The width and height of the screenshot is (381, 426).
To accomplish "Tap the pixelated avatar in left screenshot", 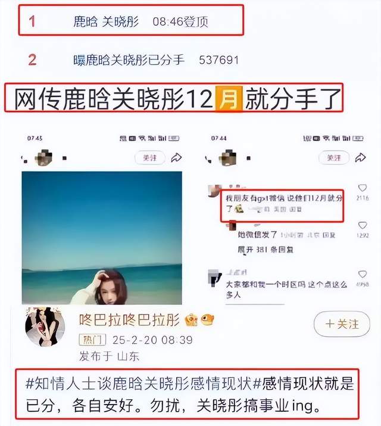I will tap(43, 157).
